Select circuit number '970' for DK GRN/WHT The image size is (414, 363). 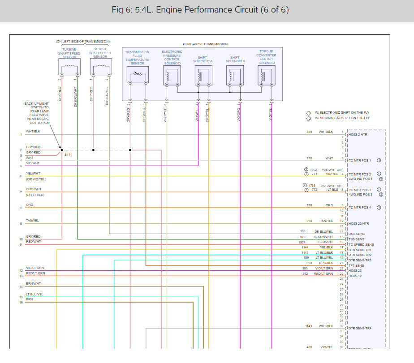[302, 237]
